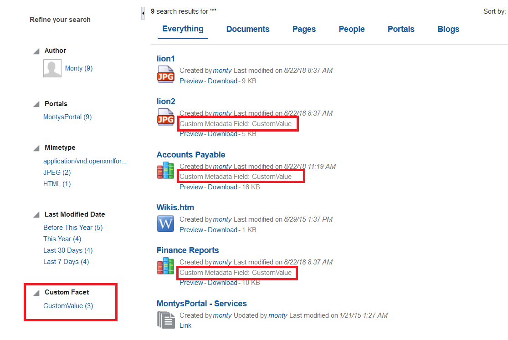Screen dimensions: 508x340
Task: Switch to the Documents tab
Action: tap(247, 29)
